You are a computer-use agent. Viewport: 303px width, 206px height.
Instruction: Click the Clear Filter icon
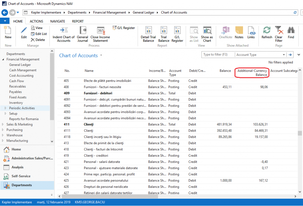[279, 34]
